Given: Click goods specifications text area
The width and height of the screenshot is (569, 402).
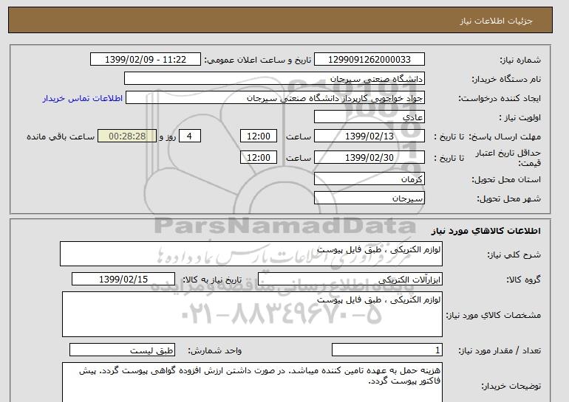Looking at the screenshot, I should click(x=252, y=314).
